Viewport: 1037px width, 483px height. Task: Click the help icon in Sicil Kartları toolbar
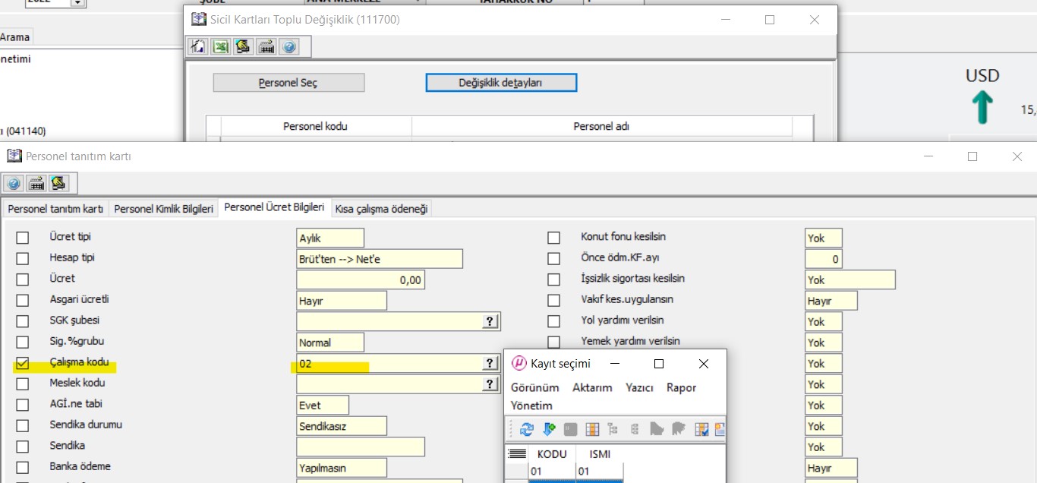pyautogui.click(x=288, y=47)
